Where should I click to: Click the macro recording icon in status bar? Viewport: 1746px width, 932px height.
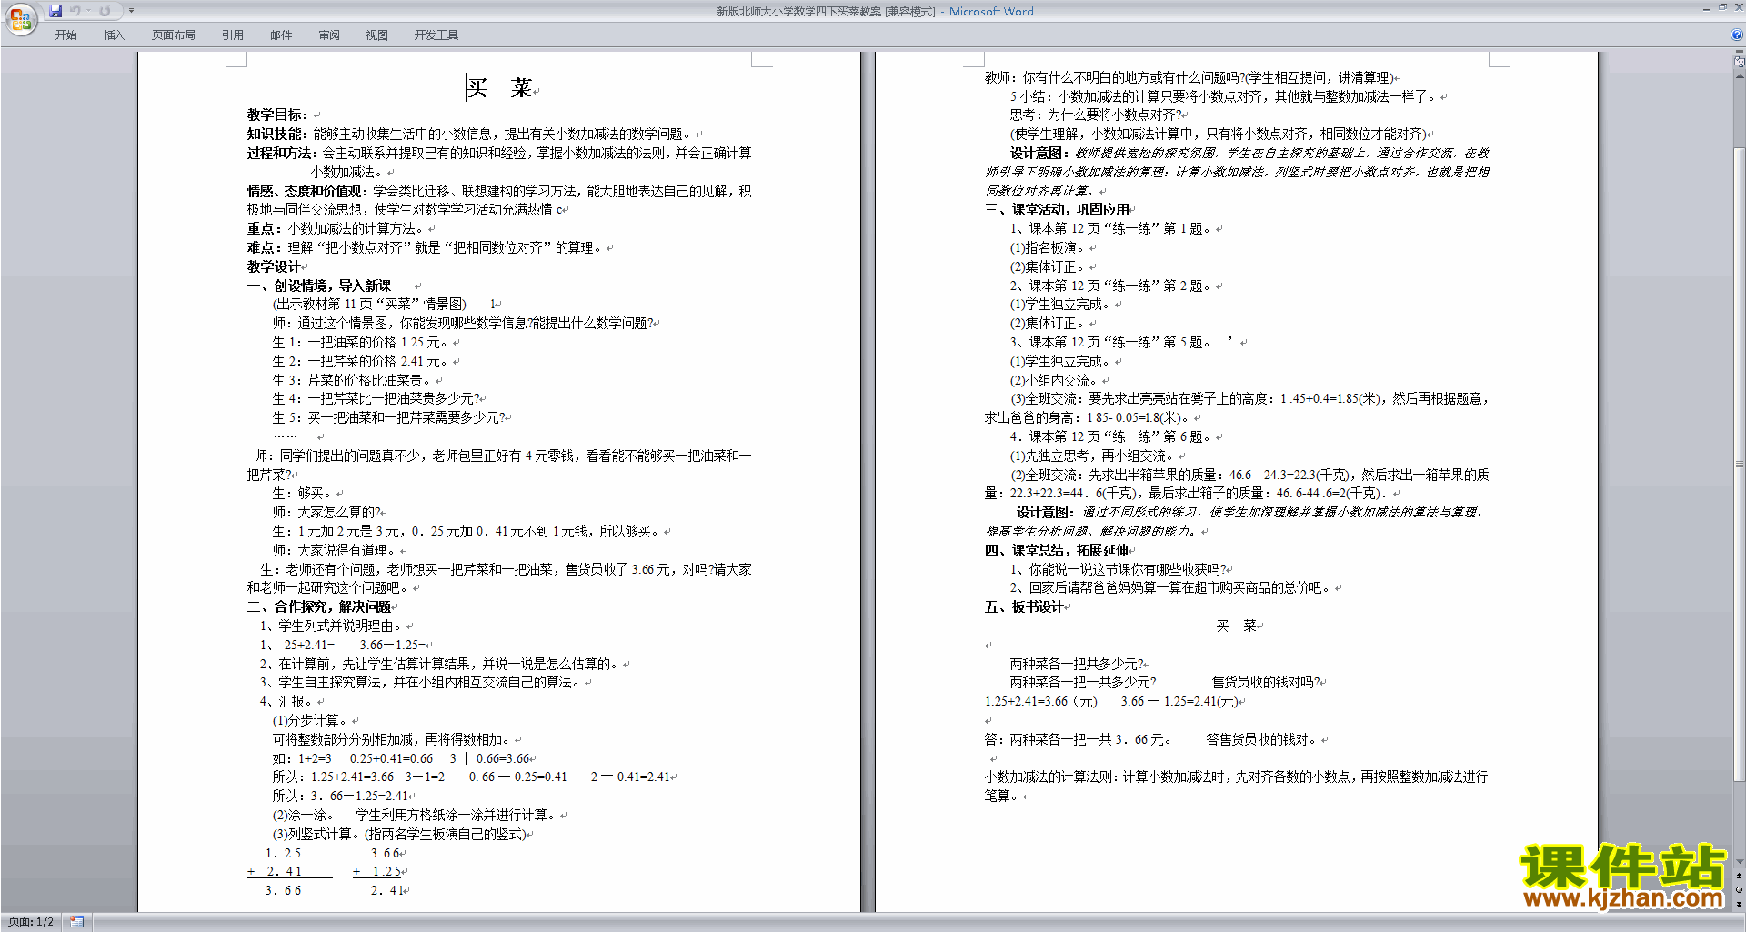[x=76, y=922]
